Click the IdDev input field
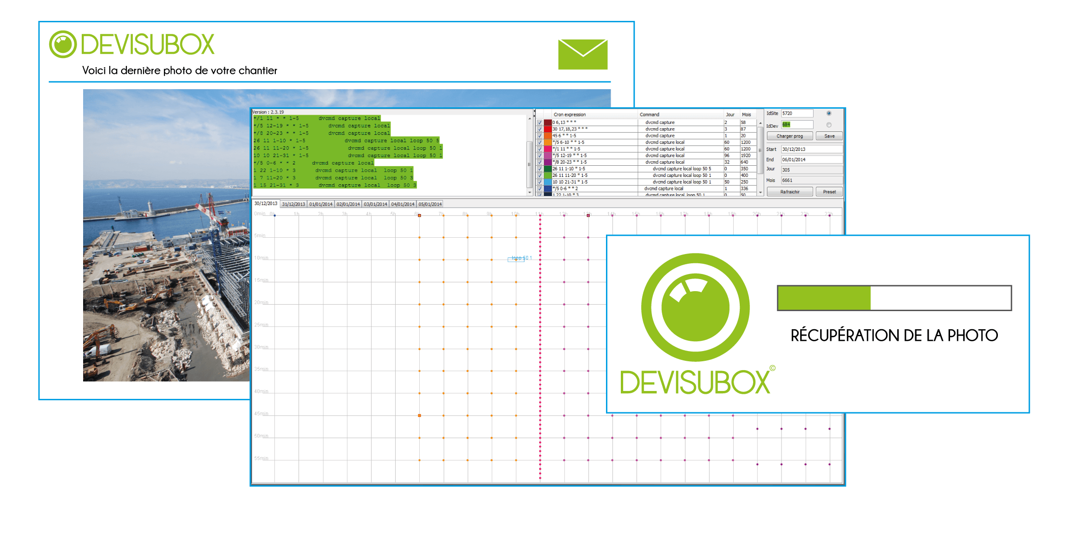The image size is (1068, 534). (797, 124)
